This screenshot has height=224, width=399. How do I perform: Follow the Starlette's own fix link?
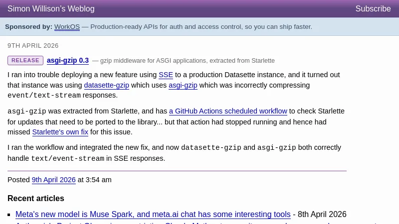(x=60, y=132)
